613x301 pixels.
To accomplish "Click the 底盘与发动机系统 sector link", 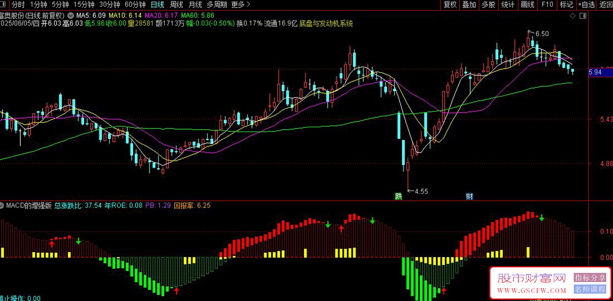I will [326, 23].
